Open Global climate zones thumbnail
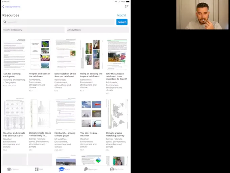This screenshot has width=230, height=173. pyautogui.click(x=40, y=114)
